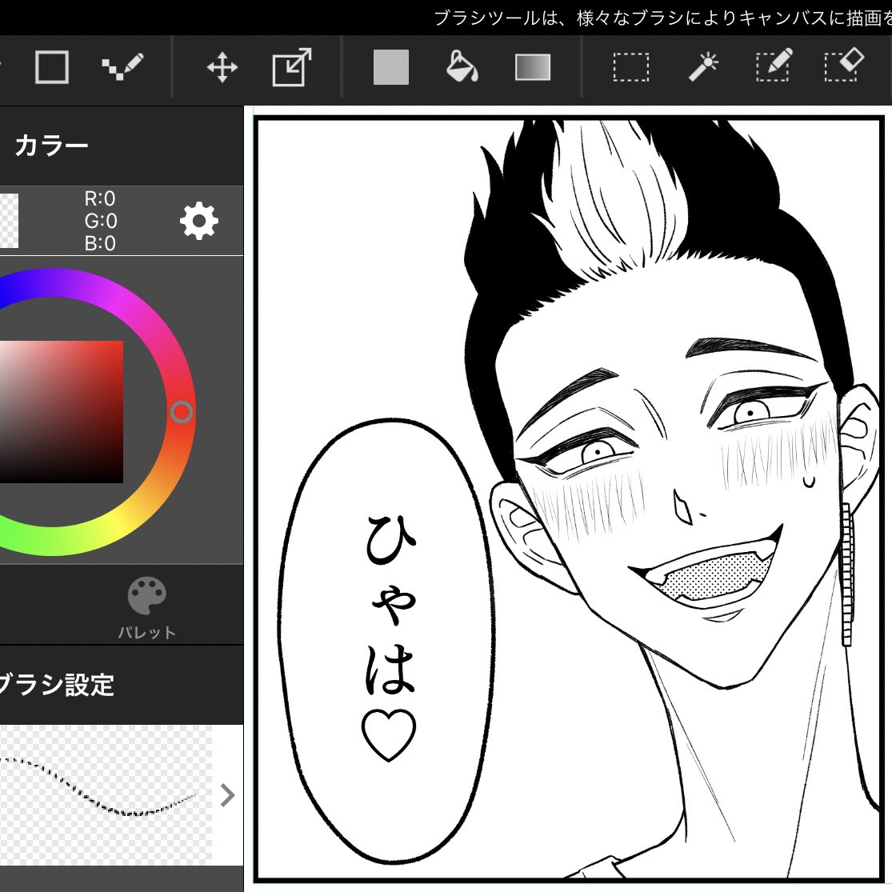The height and width of the screenshot is (892, 892).
Task: Pick a color in saturation square
Action: pos(62,412)
